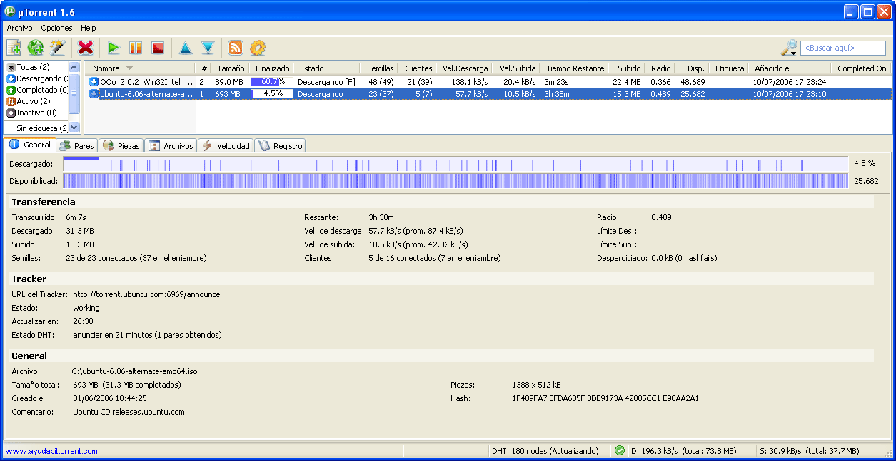Open the Create New Torrent wand icon
This screenshot has height=461, width=896.
coord(58,48)
